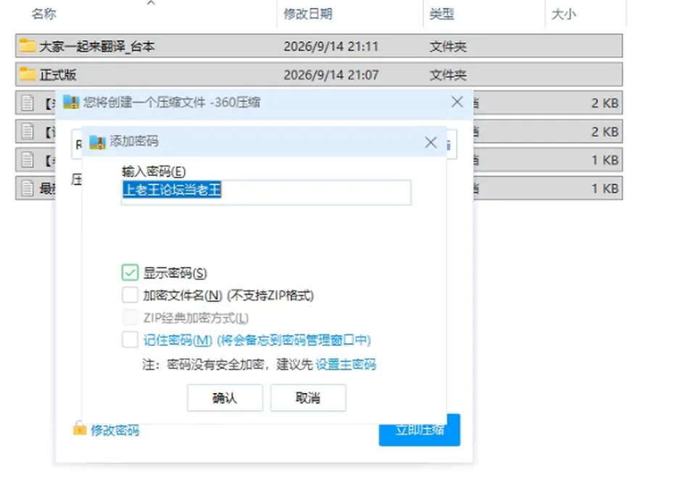Screen dimensions: 696x503
Task: Close the 添加密码 dialog
Action: (431, 143)
